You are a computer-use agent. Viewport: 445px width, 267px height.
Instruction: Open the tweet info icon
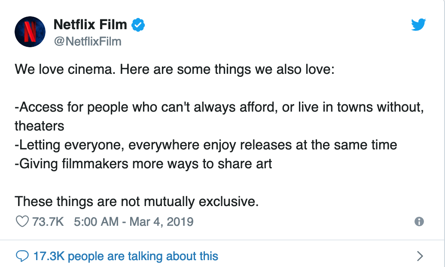419,221
